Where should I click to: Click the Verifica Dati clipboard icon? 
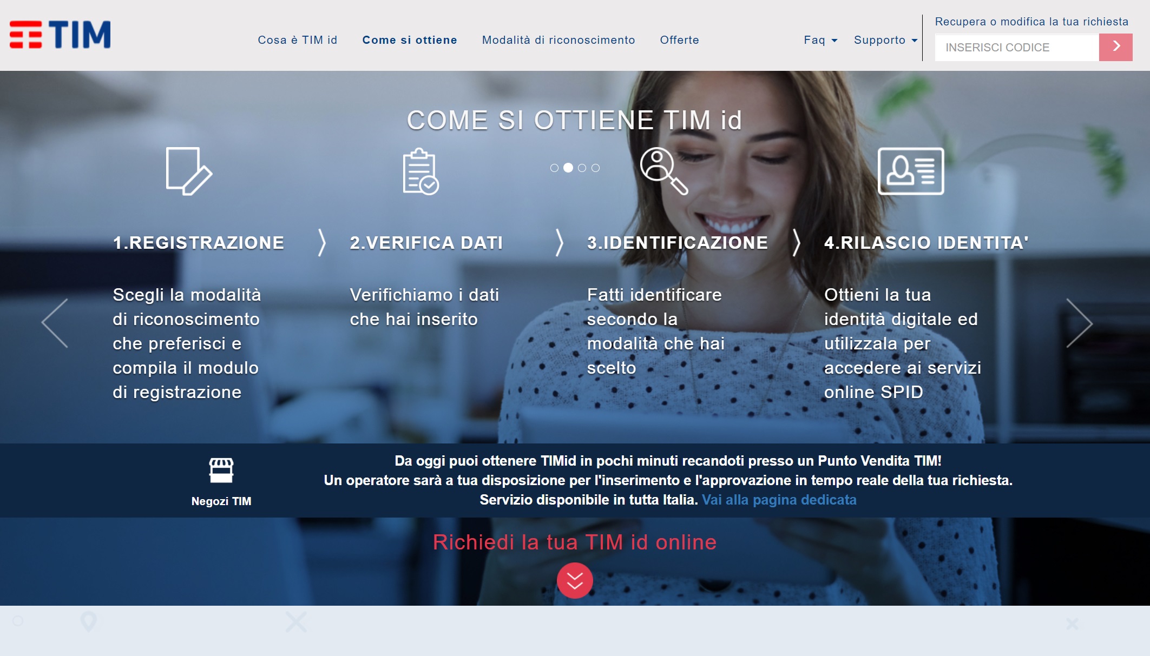coord(420,171)
